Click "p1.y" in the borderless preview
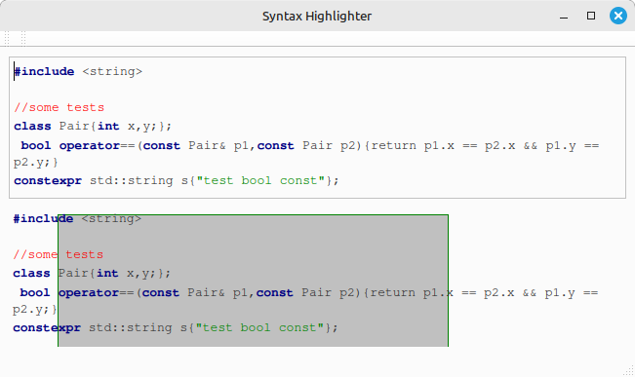Viewport: 635px width, 377px height. 560,293
